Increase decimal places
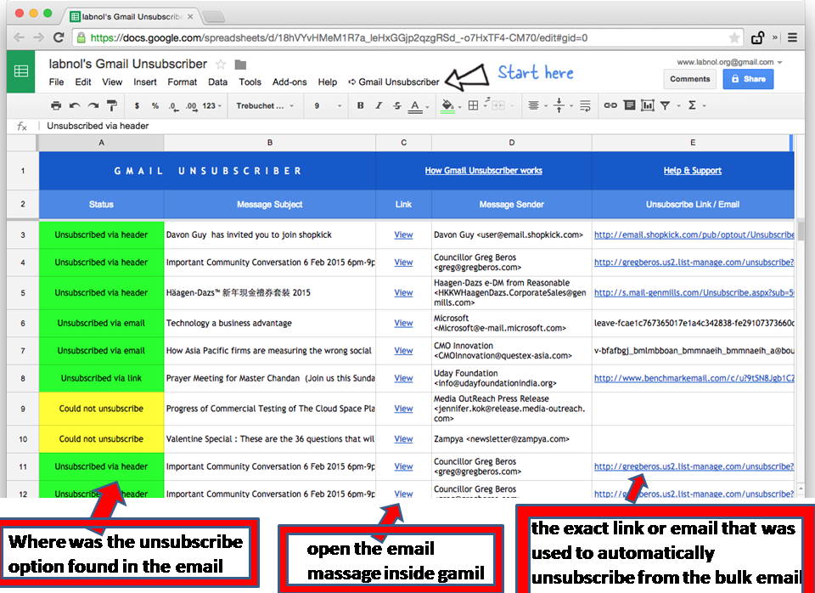815x593 pixels. click(x=191, y=106)
